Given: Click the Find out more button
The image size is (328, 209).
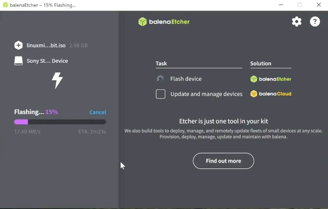Looking at the screenshot, I should click(223, 161).
